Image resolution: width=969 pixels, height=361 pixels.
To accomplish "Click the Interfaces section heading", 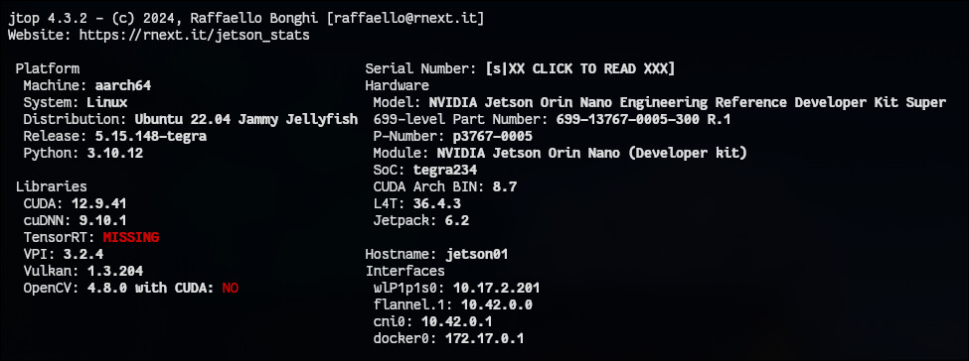I will pos(404,271).
